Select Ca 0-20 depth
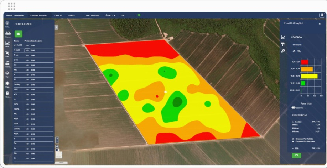The width and height of the screenshot is (327, 168). point(27,65)
